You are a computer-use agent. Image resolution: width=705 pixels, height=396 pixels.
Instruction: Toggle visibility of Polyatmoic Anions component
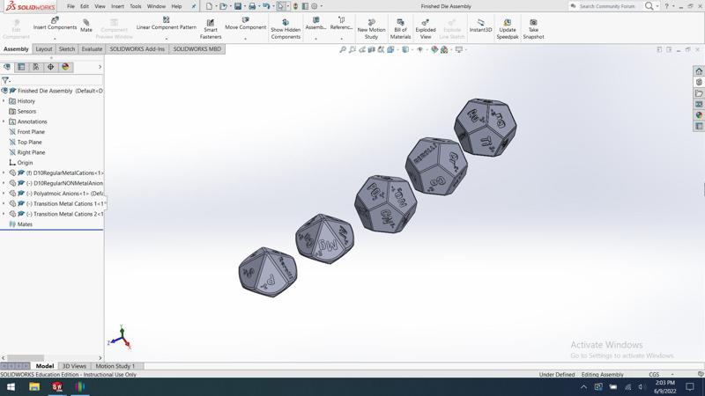(x=12, y=194)
